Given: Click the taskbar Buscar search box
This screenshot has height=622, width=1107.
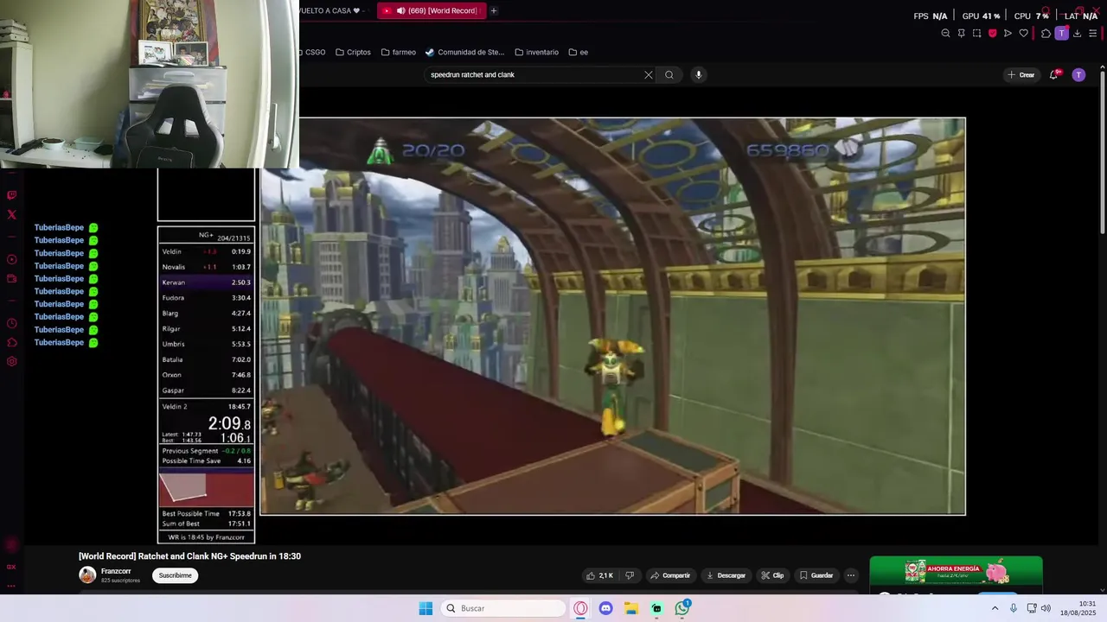Looking at the screenshot, I should [503, 608].
